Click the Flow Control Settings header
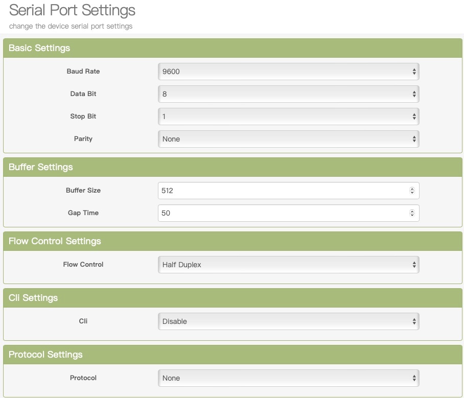This screenshot has height=398, width=464. pyautogui.click(x=55, y=241)
